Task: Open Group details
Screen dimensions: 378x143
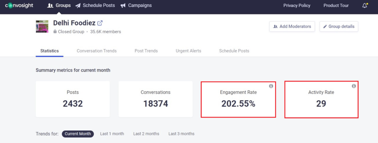Action: point(339,27)
